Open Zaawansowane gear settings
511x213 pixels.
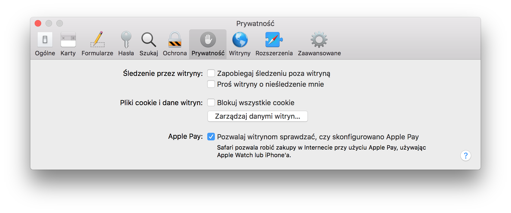click(x=319, y=44)
